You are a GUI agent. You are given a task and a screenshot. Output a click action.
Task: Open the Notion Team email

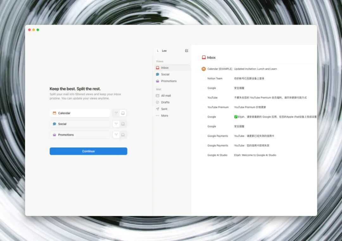pyautogui.click(x=258, y=79)
